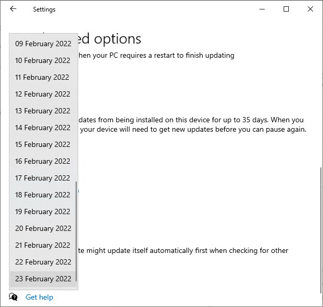Choose 10 February 2022 pause date
The height and width of the screenshot is (307, 323).
tap(44, 60)
